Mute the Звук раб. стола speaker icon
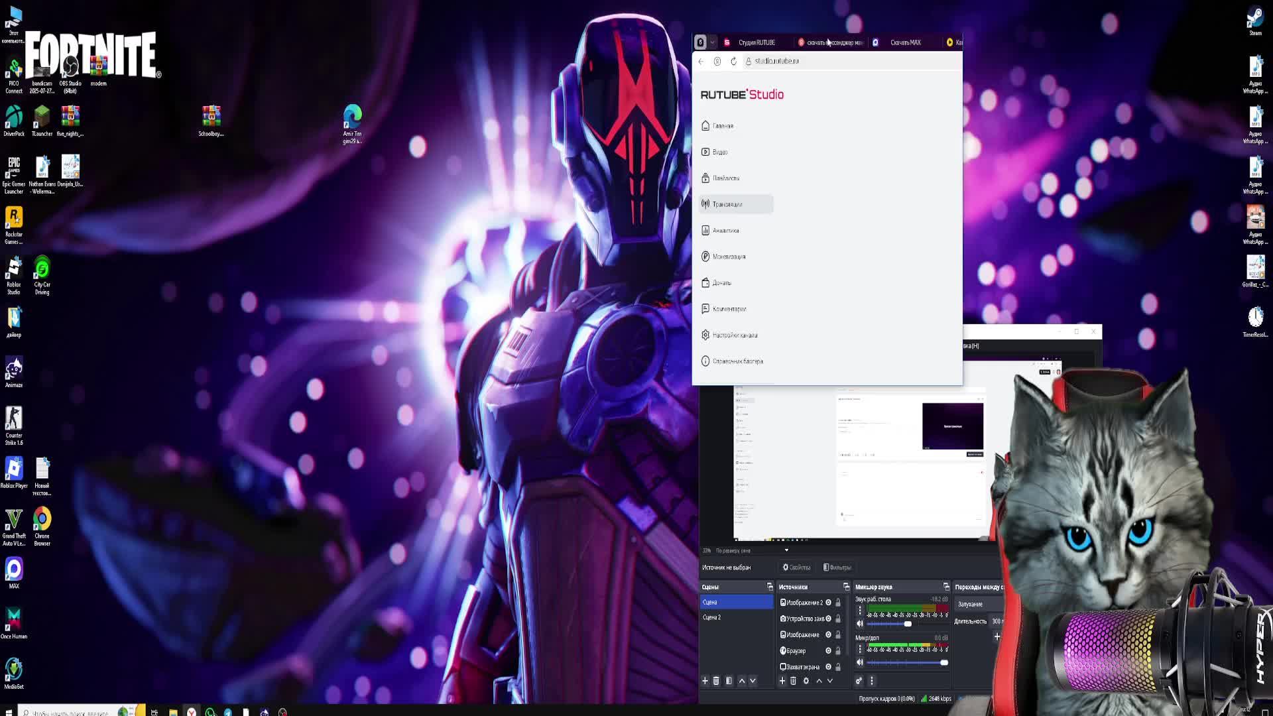1273x716 pixels. coord(860,624)
